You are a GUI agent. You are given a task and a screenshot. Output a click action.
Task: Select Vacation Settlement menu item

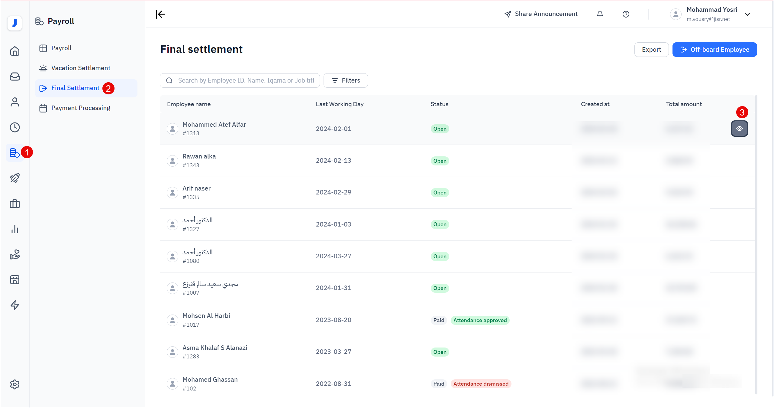click(81, 68)
